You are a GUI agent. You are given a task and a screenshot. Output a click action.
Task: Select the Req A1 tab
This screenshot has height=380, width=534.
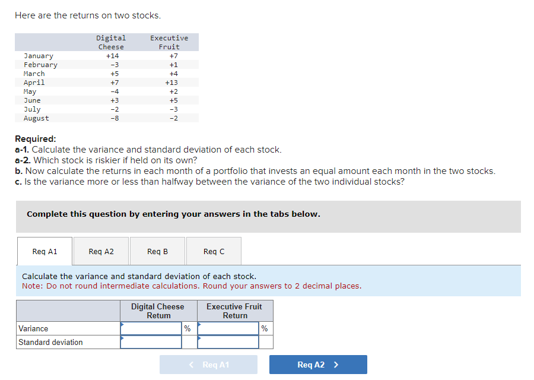click(44, 251)
